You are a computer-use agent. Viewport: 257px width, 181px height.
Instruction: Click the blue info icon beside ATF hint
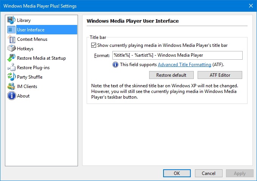[115, 65]
